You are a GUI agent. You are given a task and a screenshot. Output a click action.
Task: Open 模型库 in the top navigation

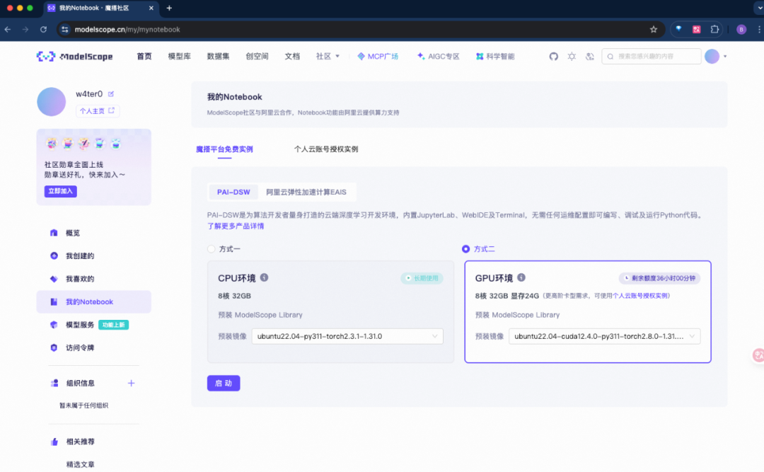coord(179,57)
